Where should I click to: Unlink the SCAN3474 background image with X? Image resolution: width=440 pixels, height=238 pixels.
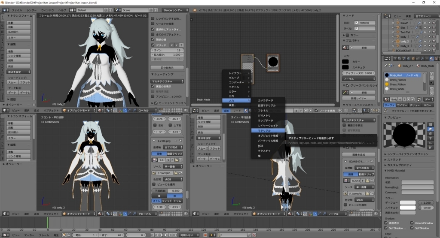coord(372,162)
